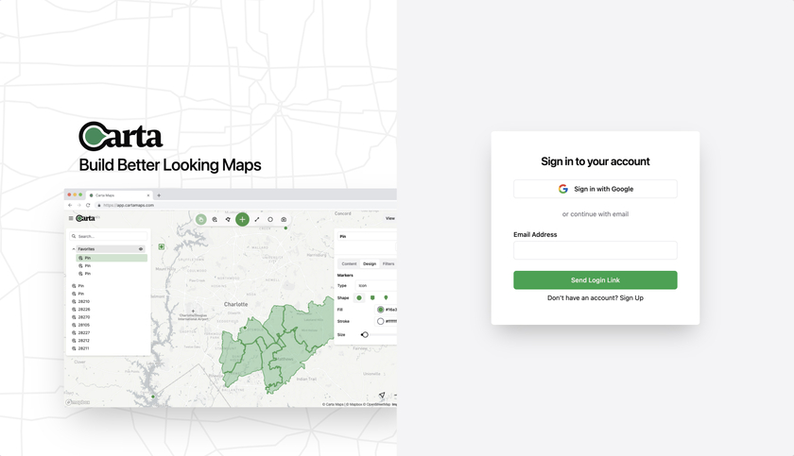
Task: Switch to the Content tab in preview panel
Action: click(349, 264)
